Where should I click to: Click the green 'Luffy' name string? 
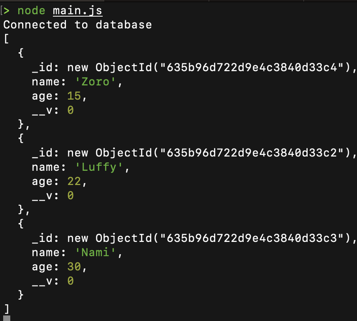[99, 167]
